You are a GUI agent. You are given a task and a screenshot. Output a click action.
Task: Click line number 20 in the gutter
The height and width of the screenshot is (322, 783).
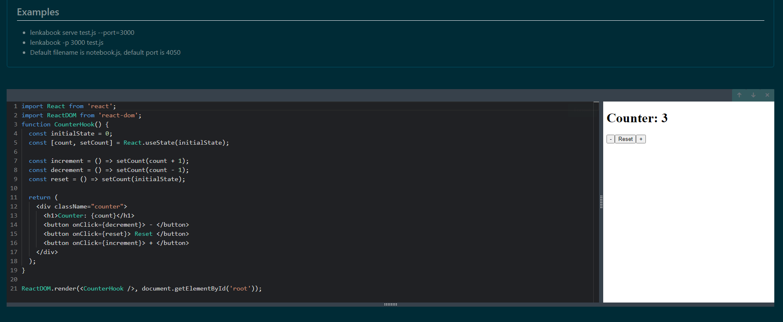[x=14, y=279]
